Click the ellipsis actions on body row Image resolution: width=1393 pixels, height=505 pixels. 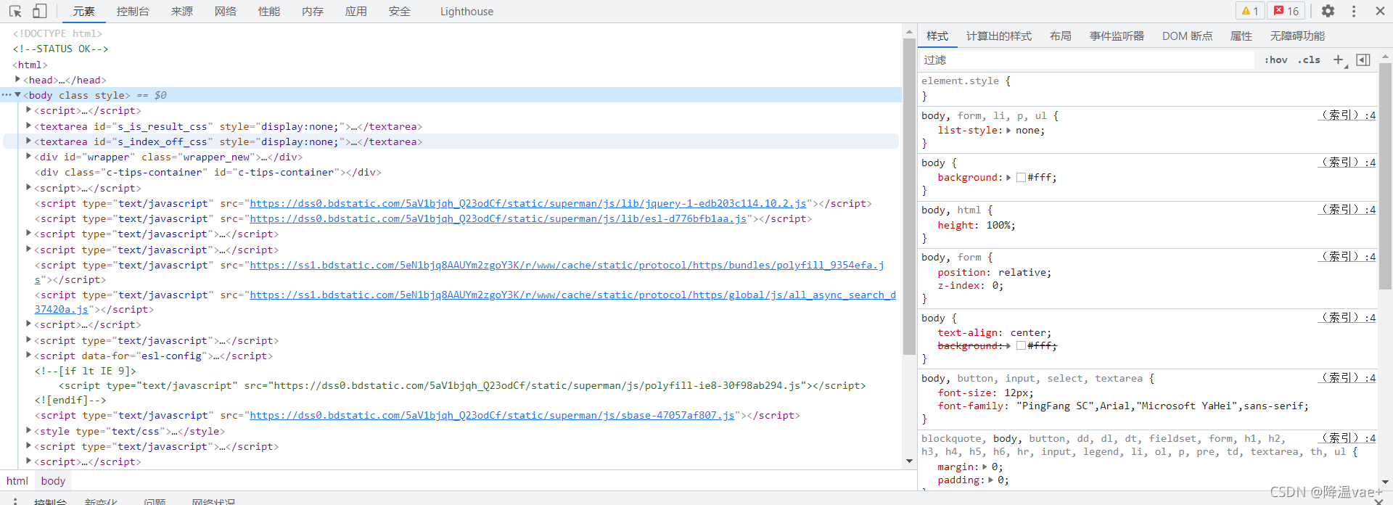pos(7,95)
